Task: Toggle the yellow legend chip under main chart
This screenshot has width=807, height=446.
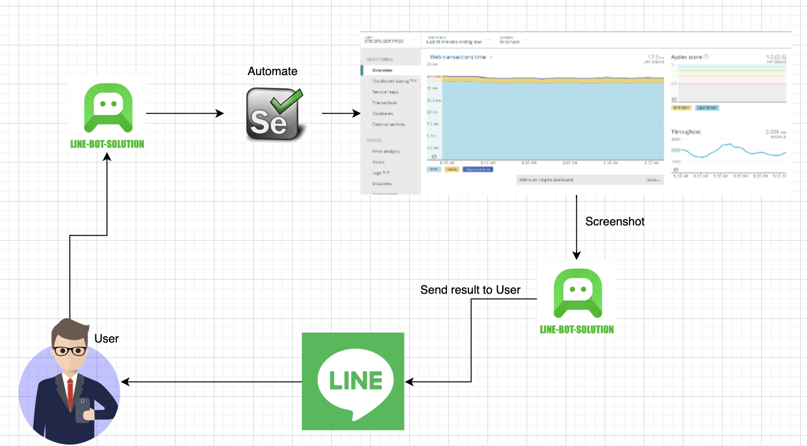Action: tap(452, 169)
